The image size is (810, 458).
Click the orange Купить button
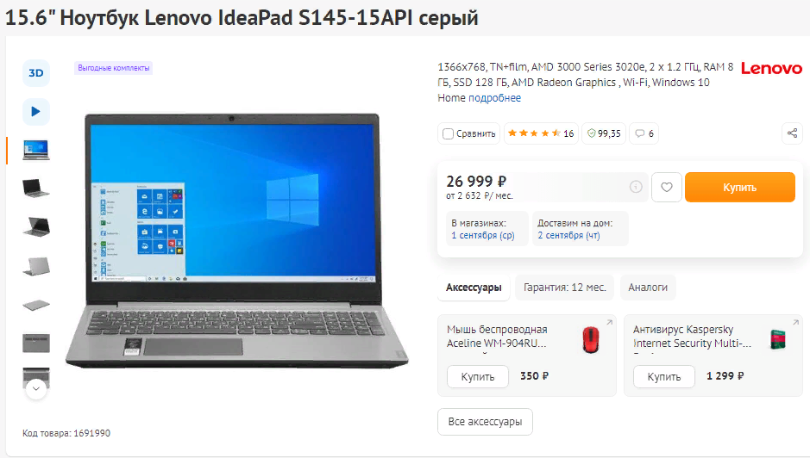pos(740,187)
